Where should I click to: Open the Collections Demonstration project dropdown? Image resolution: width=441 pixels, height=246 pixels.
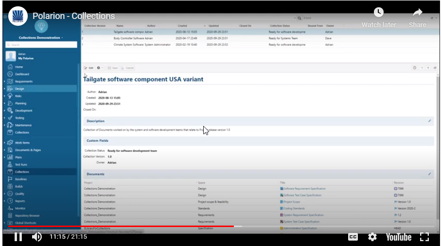click(x=41, y=37)
